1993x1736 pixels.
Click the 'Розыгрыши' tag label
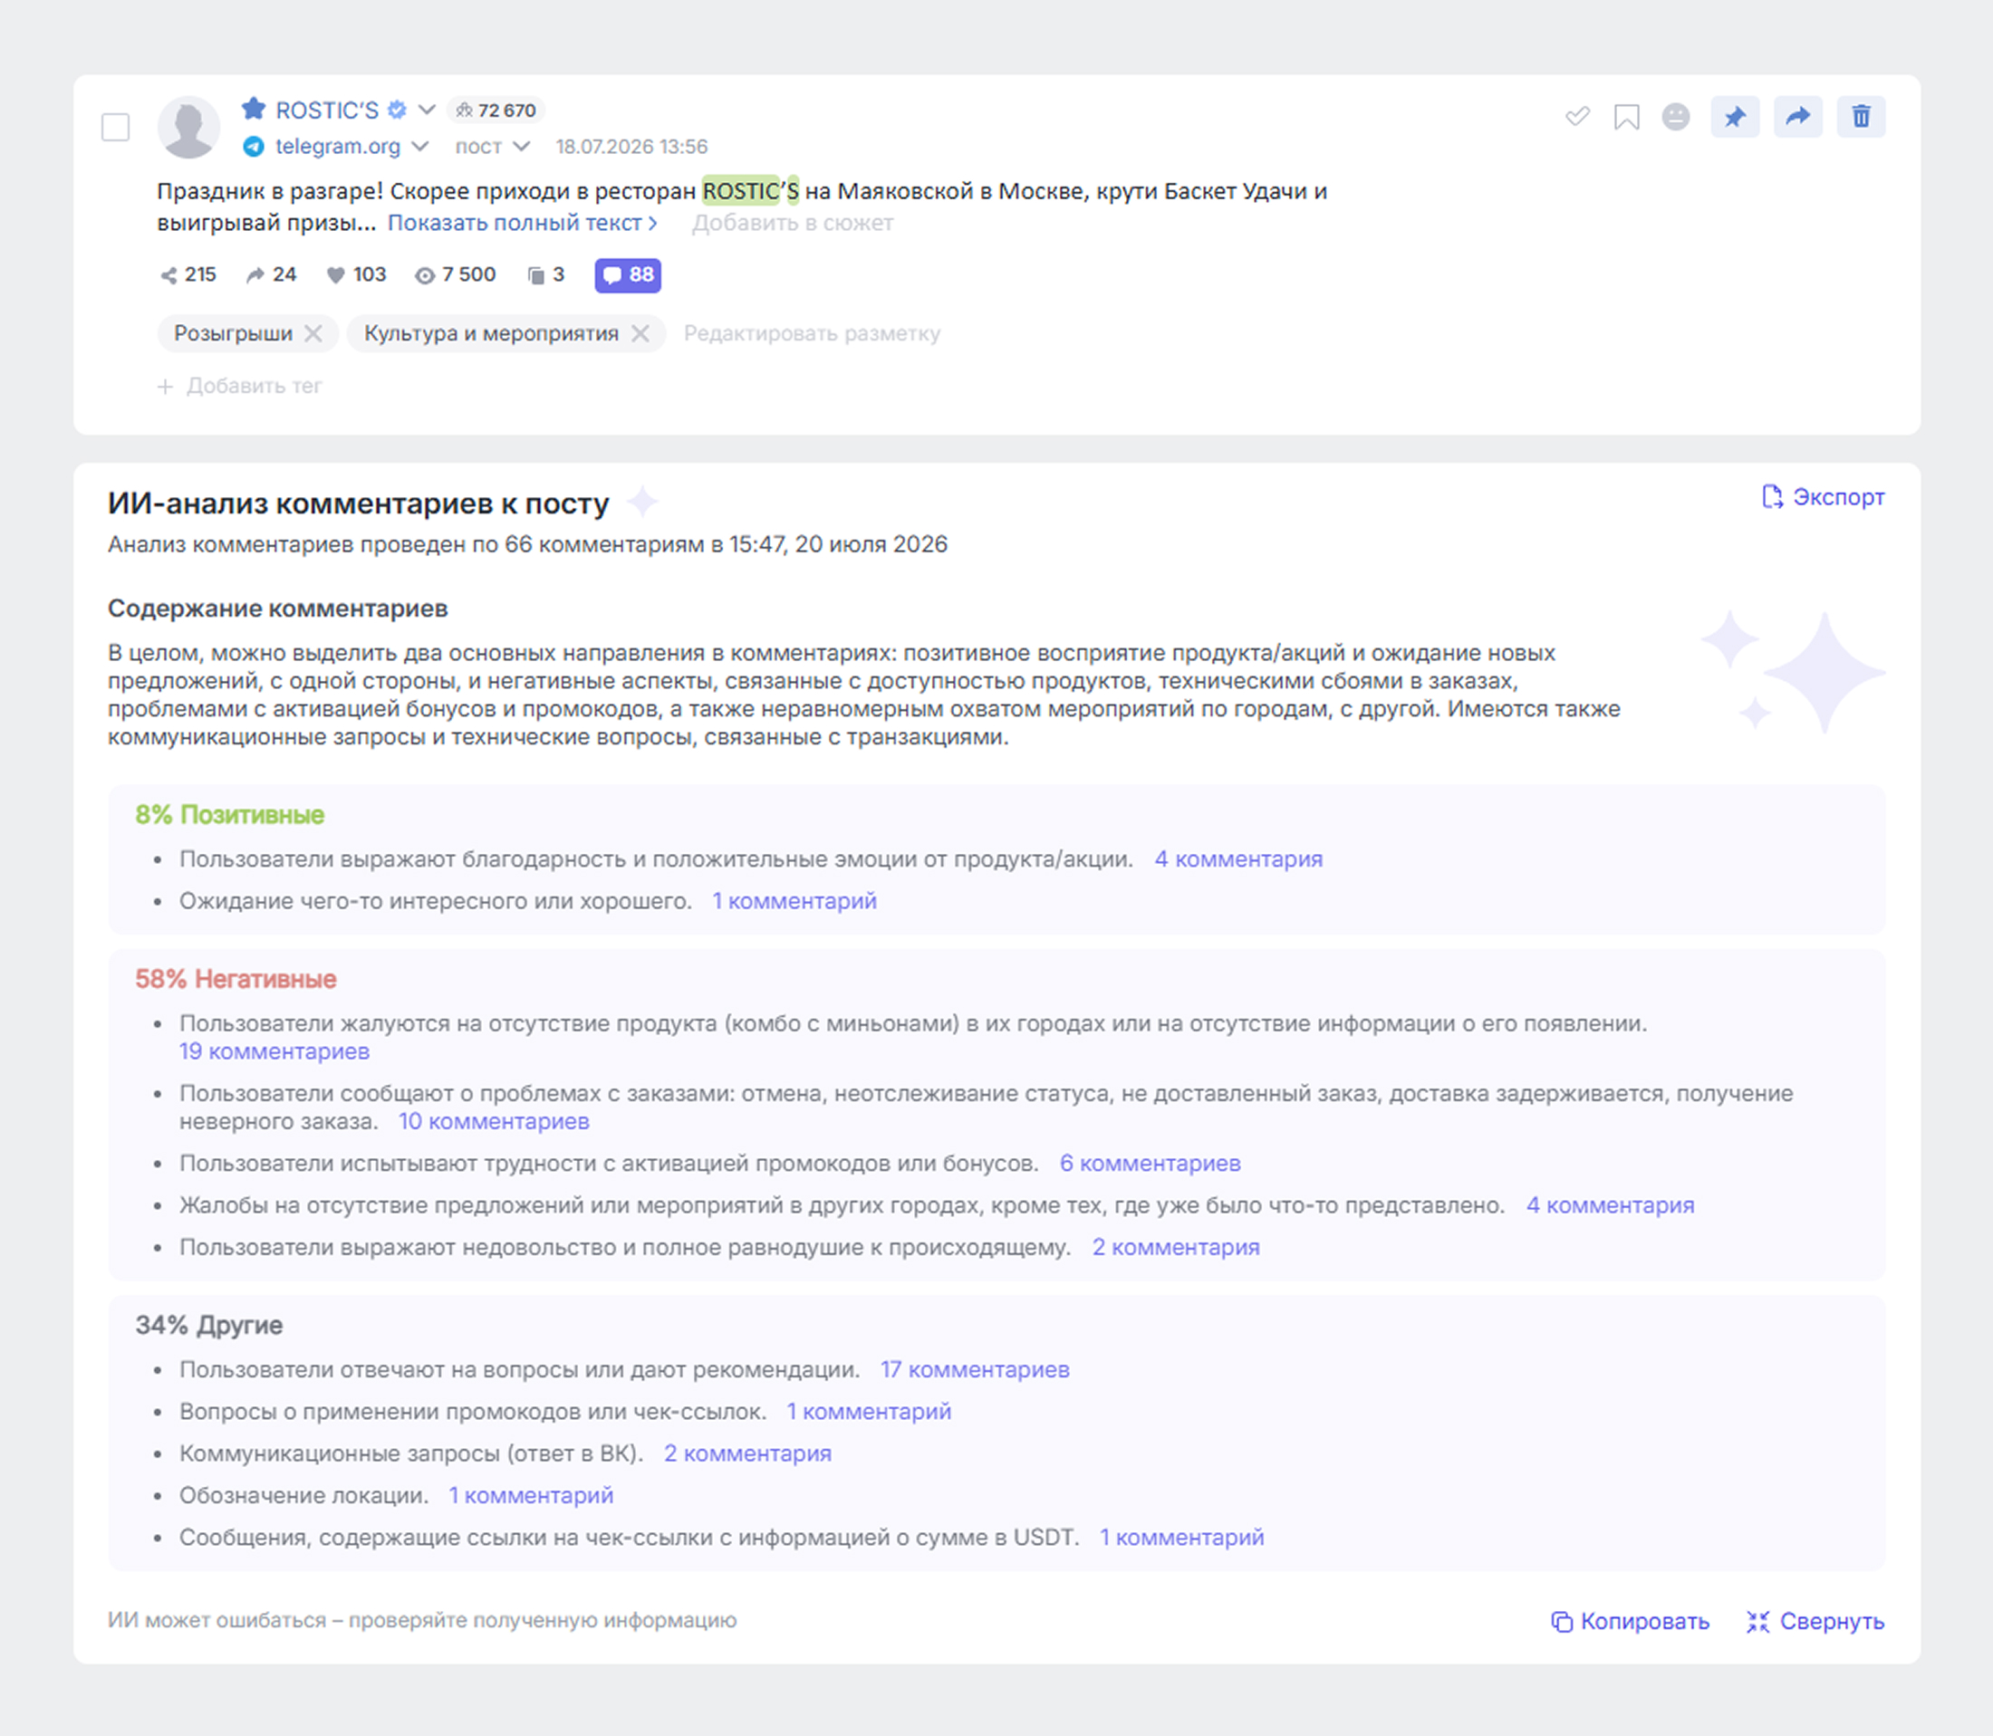tap(234, 333)
